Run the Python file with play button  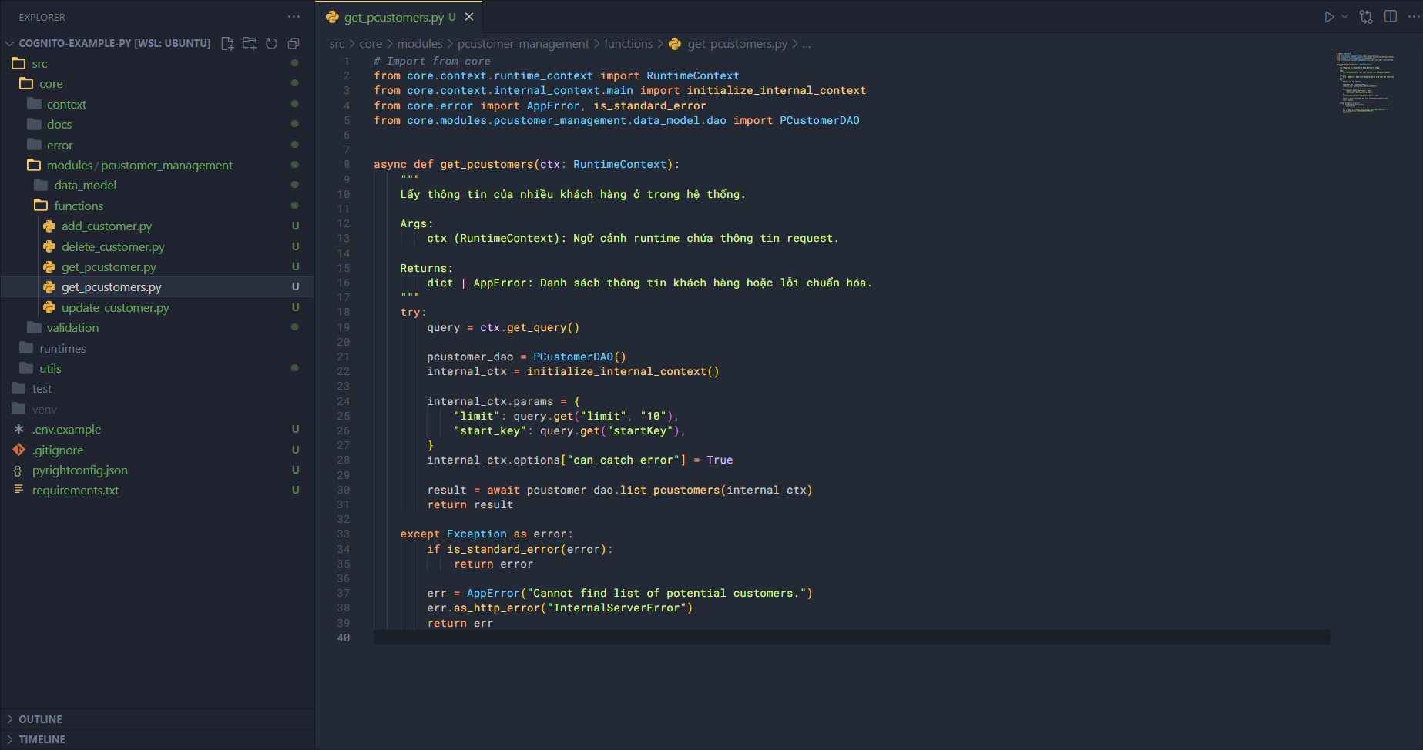pyautogui.click(x=1329, y=17)
